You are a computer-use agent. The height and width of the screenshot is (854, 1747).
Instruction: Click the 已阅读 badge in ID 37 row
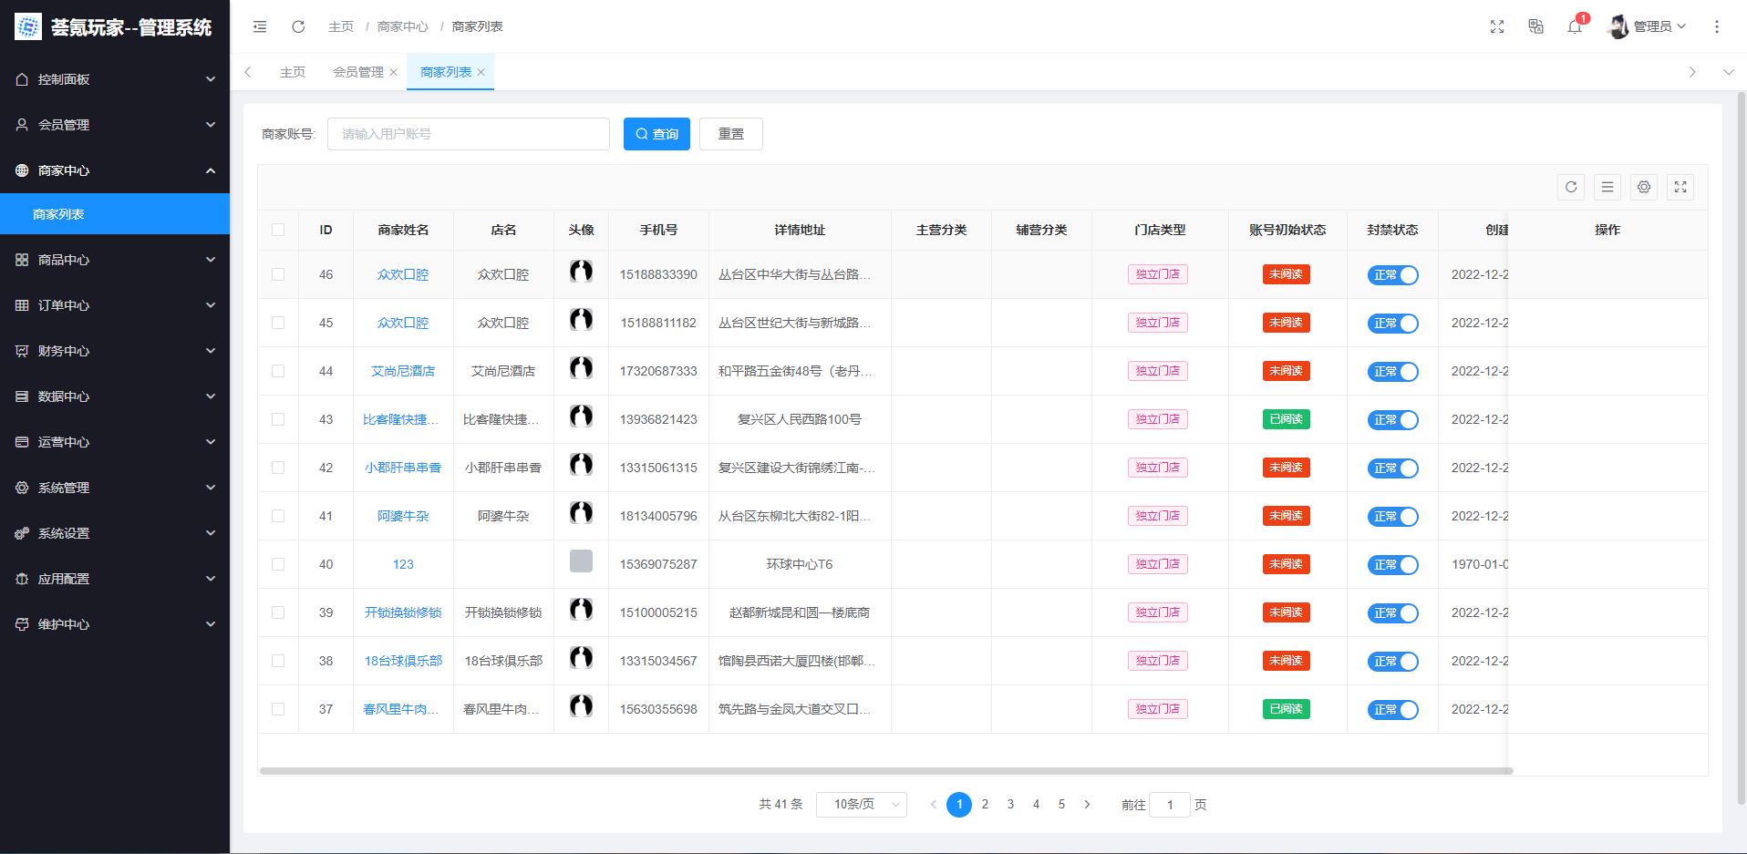click(1287, 709)
